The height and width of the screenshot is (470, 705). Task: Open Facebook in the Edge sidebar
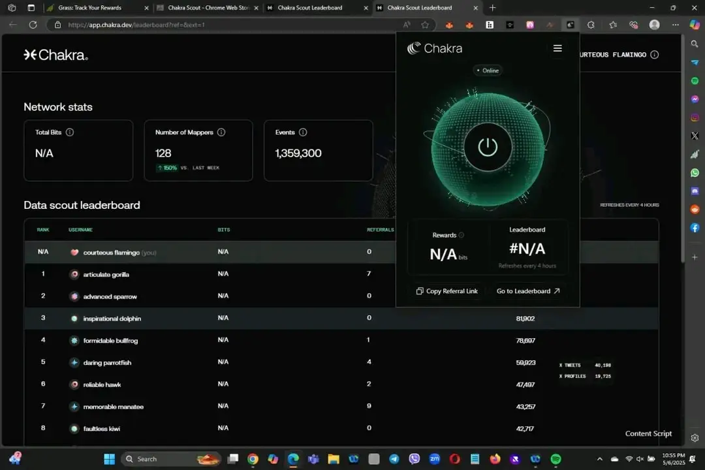click(695, 228)
